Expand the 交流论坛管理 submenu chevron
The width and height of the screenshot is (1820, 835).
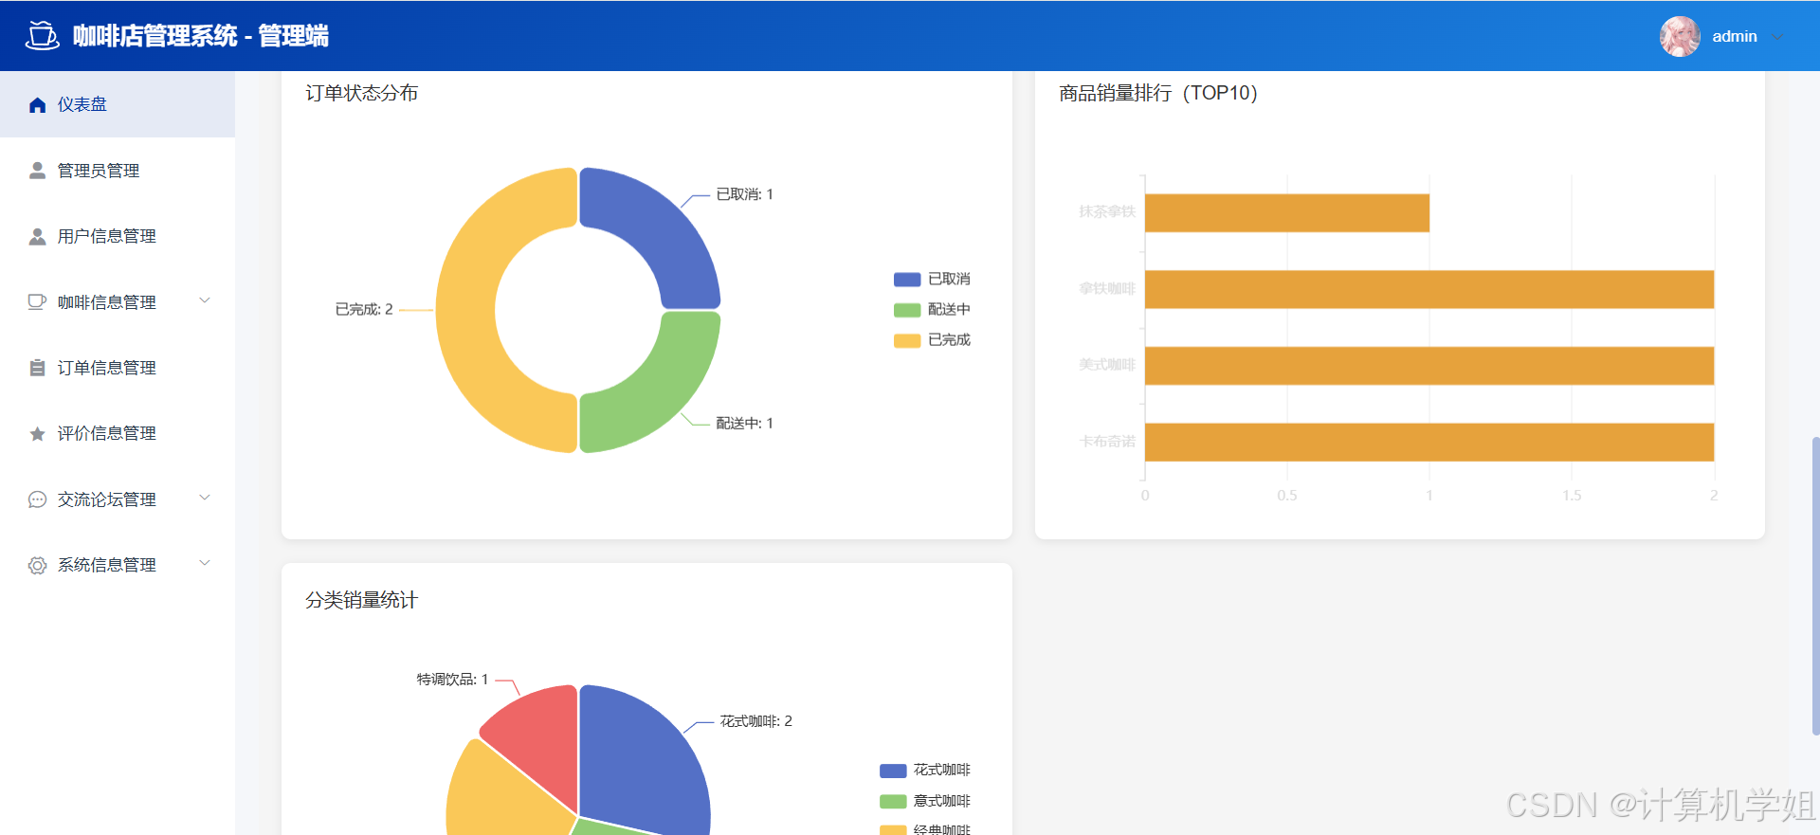coord(205,498)
